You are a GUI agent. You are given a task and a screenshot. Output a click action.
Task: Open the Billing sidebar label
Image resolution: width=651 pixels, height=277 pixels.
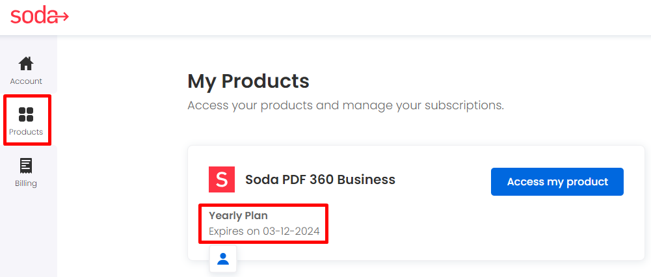coord(26,183)
